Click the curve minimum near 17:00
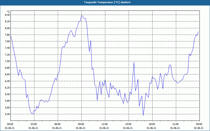210x131 pixels. tap(143, 116)
